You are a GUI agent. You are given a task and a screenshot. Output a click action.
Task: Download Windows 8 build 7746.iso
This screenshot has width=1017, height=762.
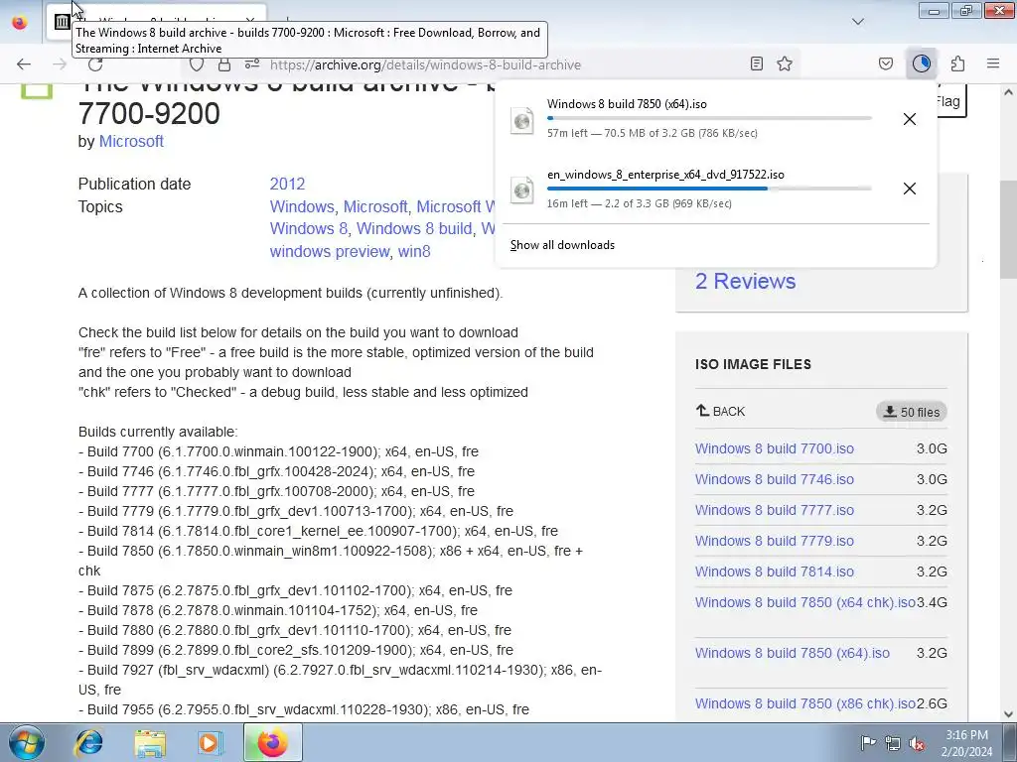(775, 479)
